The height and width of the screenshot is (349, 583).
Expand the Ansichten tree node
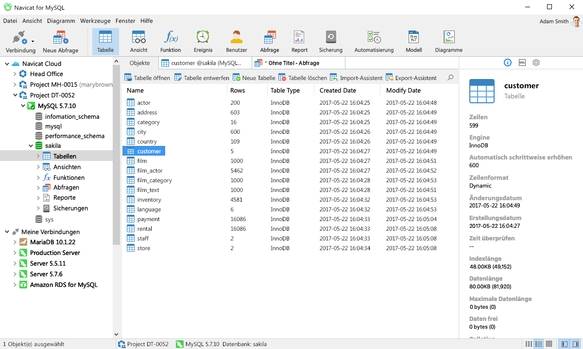[38, 167]
